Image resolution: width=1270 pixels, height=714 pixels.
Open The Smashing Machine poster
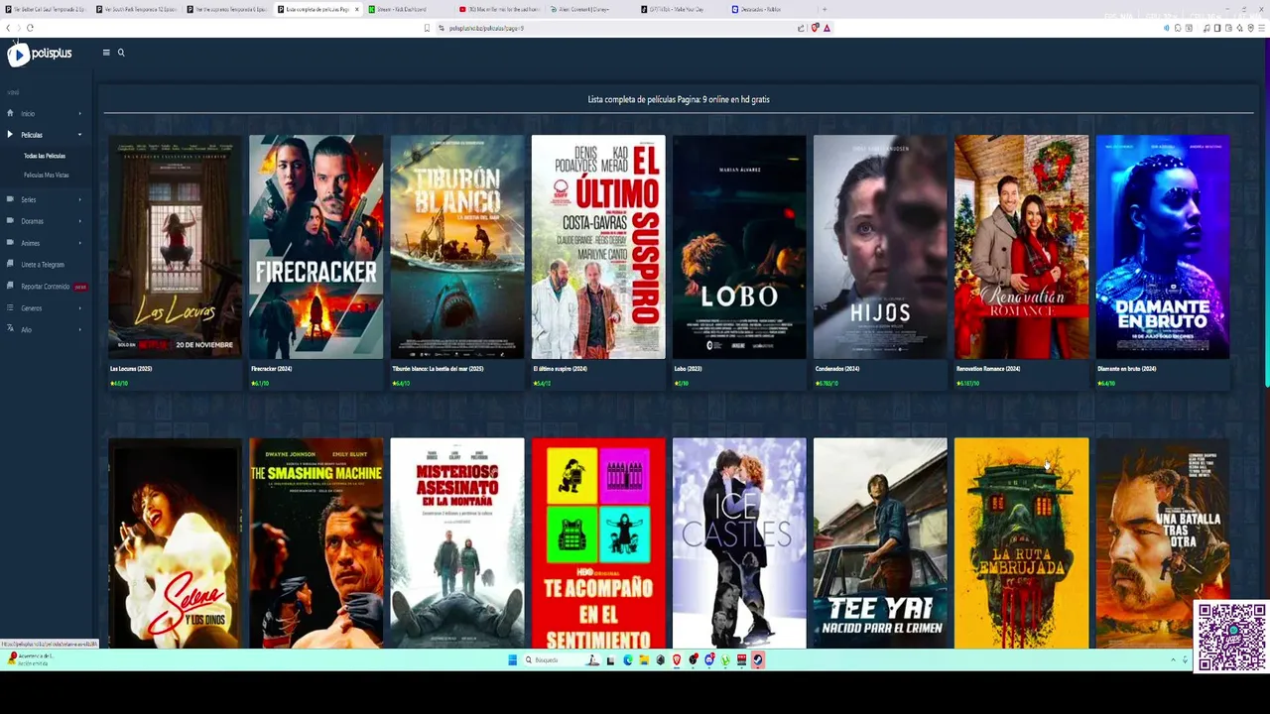[316, 543]
